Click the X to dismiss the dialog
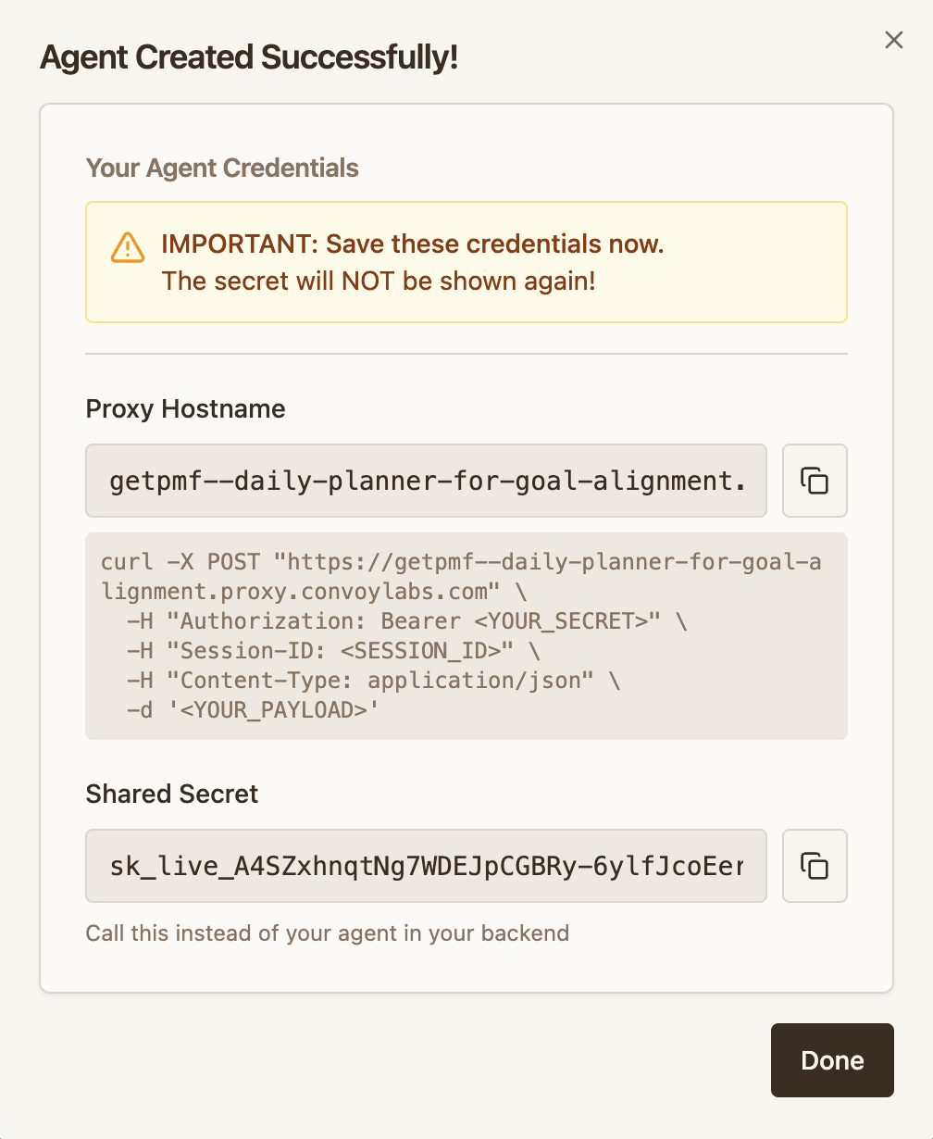933x1139 pixels. click(x=892, y=40)
